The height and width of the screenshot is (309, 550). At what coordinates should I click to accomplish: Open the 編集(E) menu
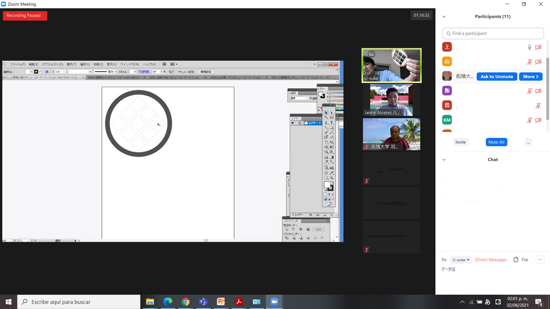tap(34, 64)
